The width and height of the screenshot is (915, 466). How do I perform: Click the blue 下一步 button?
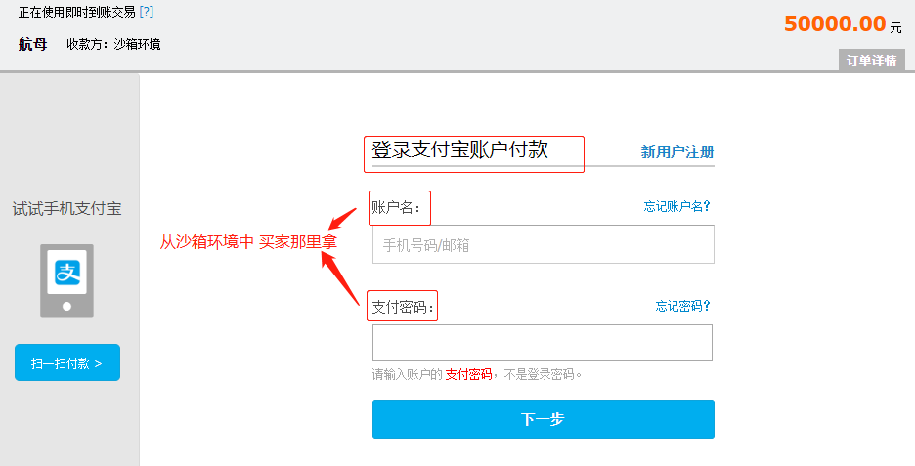coord(544,419)
